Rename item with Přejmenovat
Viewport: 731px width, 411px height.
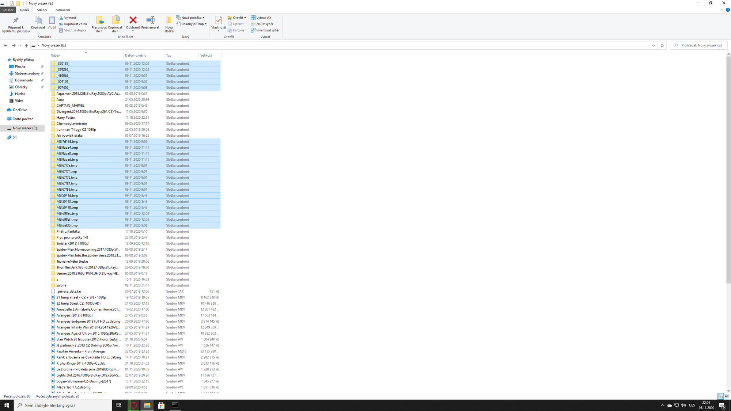point(150,22)
